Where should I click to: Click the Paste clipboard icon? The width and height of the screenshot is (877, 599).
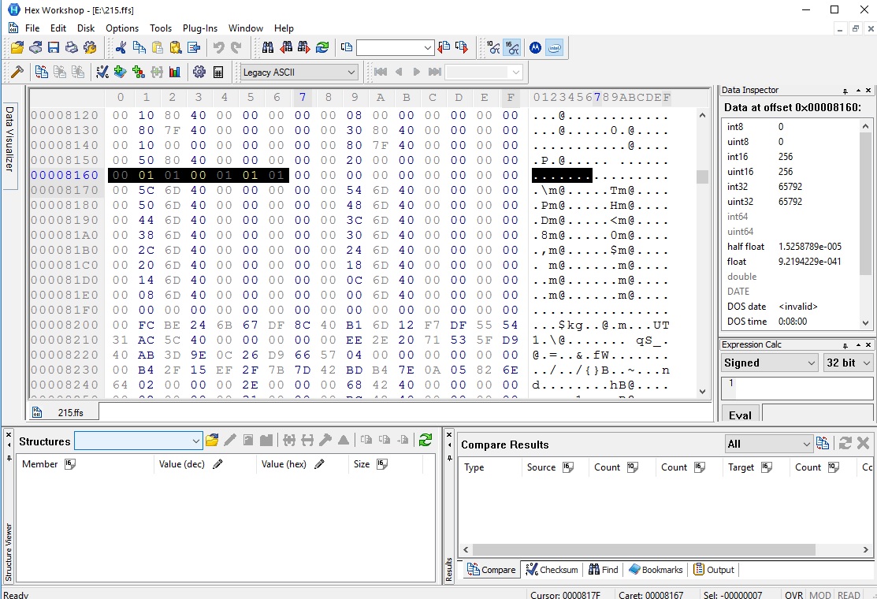coord(157,47)
